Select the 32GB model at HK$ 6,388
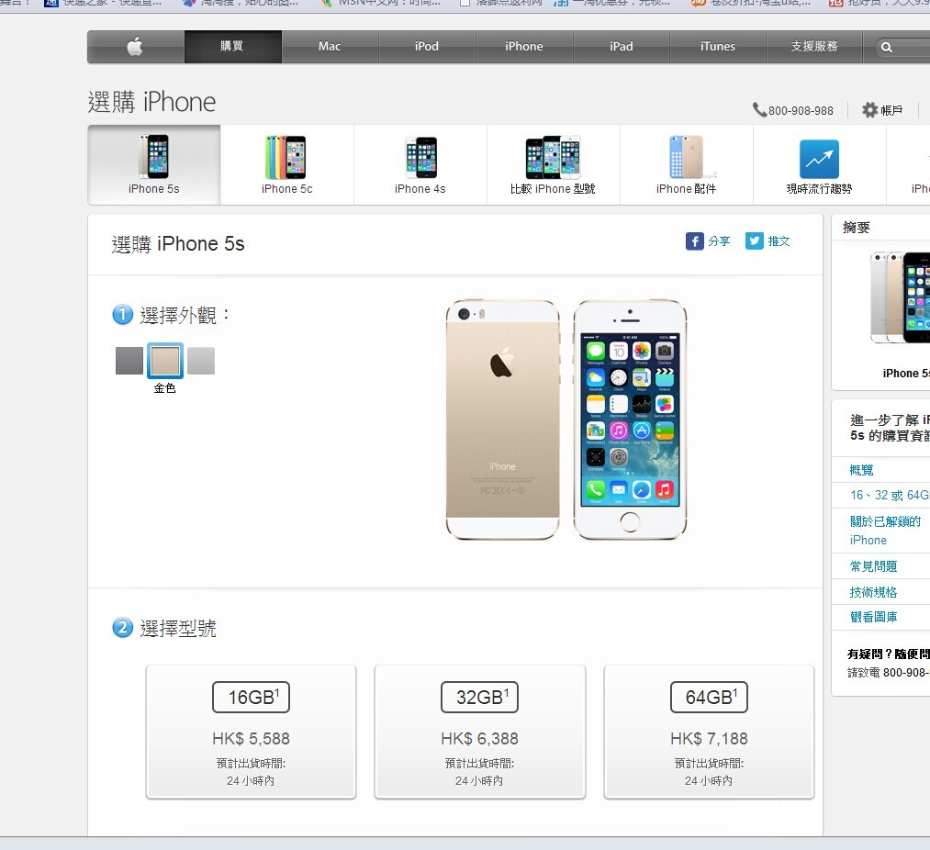The height and width of the screenshot is (850, 930). pos(480,732)
